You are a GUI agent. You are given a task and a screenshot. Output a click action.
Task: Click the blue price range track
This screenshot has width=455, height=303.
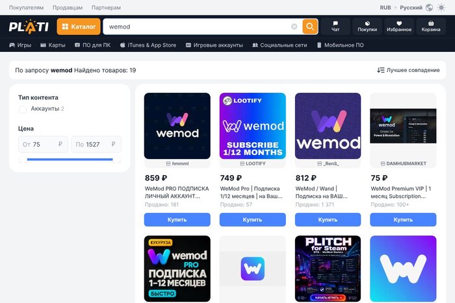coord(70,160)
